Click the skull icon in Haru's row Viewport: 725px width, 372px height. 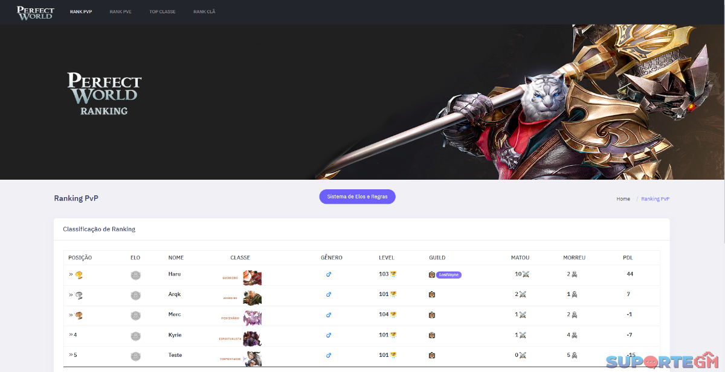click(575, 274)
